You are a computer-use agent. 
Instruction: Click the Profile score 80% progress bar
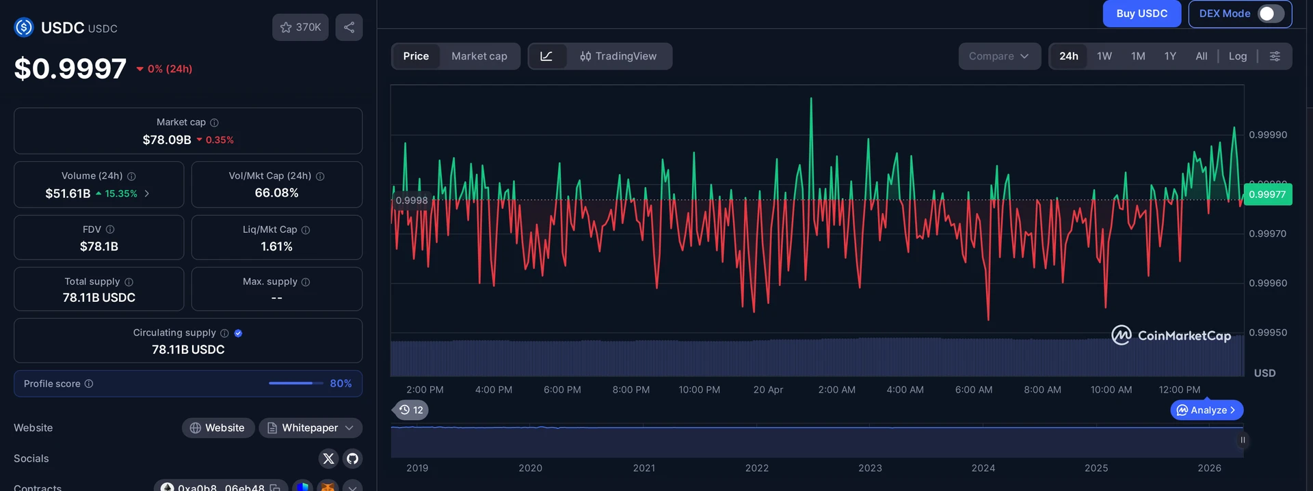click(295, 383)
